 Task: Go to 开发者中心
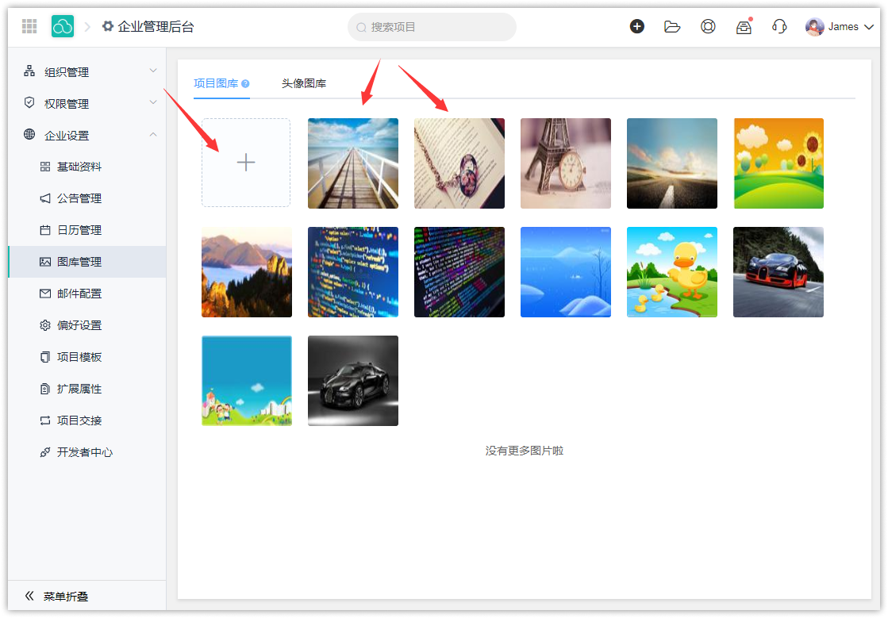(x=87, y=451)
